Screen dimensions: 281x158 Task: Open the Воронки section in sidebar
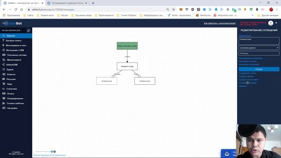click(16, 36)
